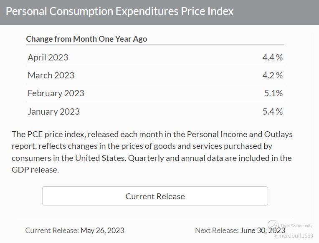Click the "Current Release:" footer label
The width and height of the screenshot is (319, 243).
pos(52,230)
